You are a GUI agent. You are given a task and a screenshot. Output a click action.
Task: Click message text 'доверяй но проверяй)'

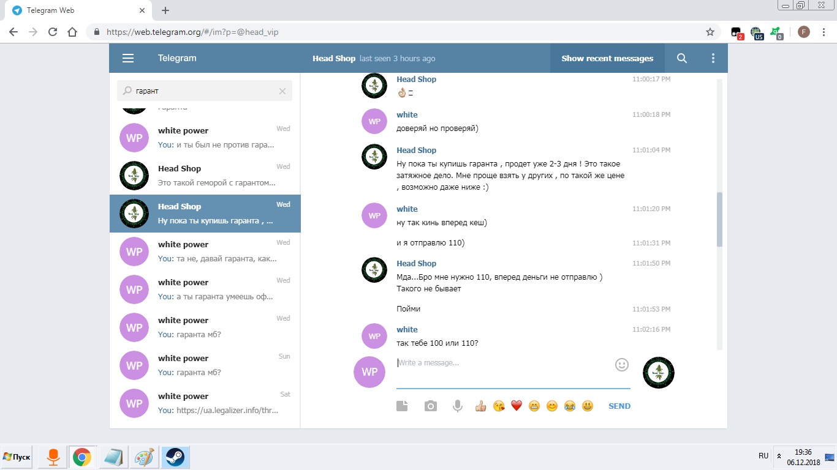437,129
